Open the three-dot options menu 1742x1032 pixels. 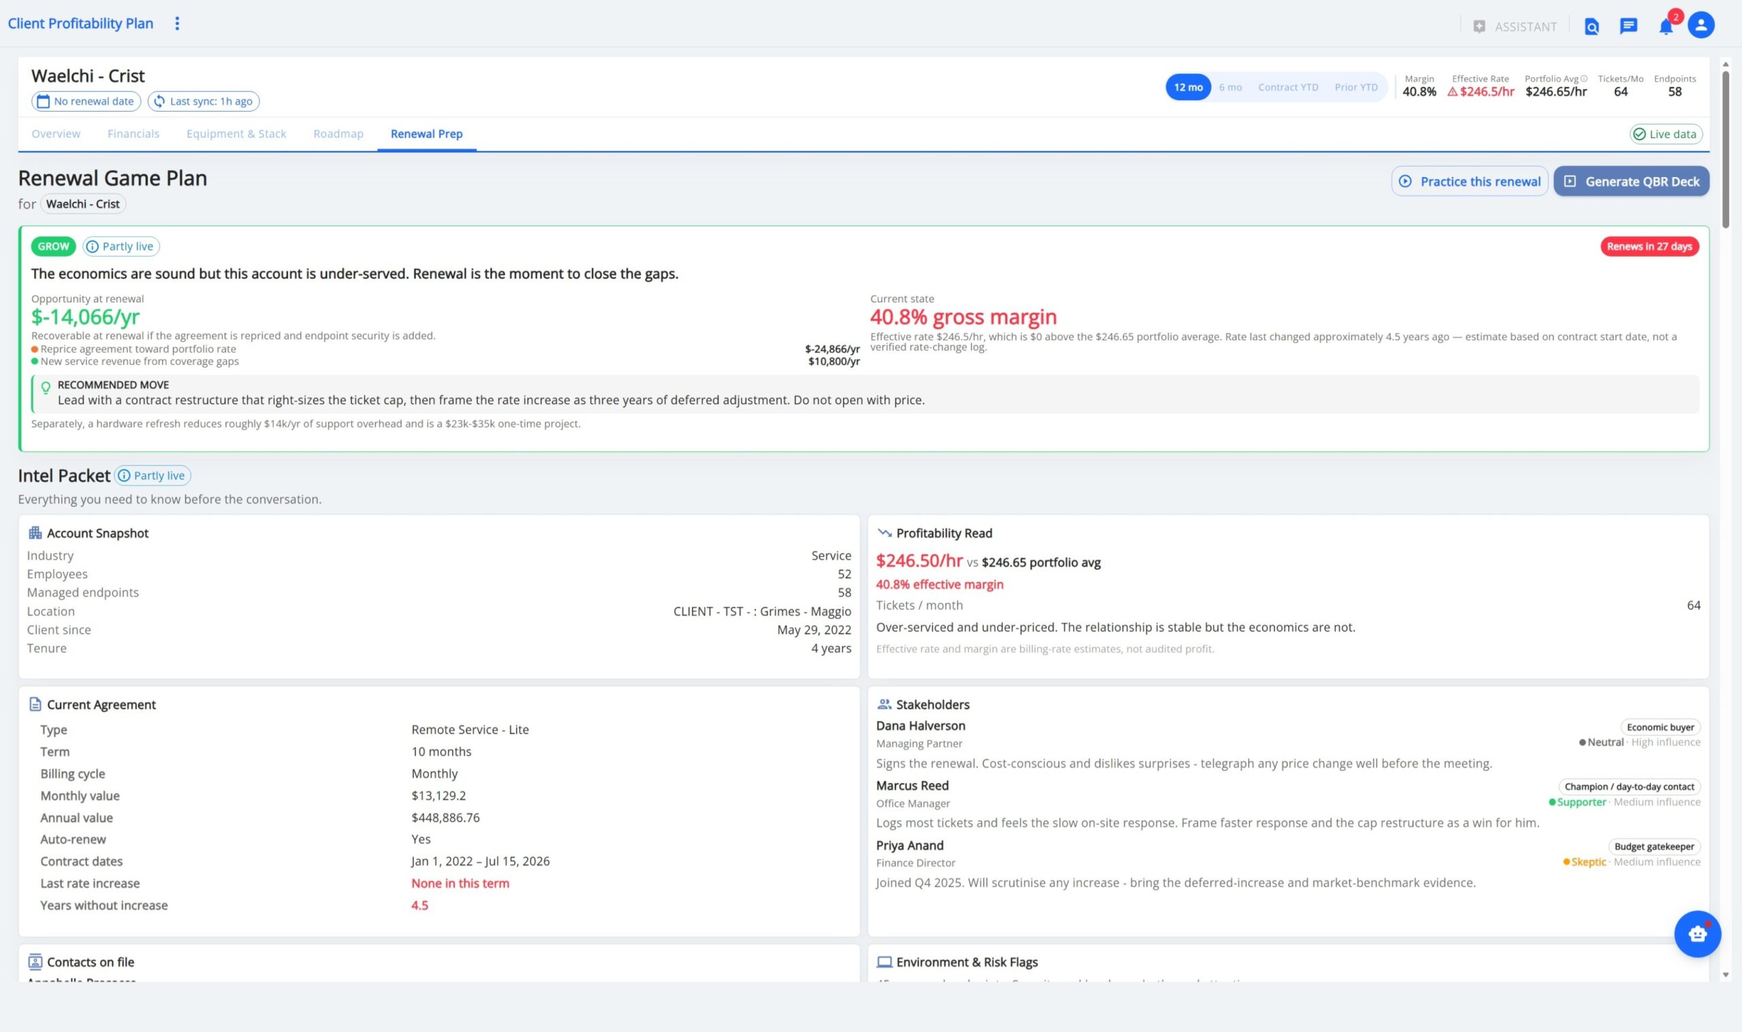(x=177, y=24)
